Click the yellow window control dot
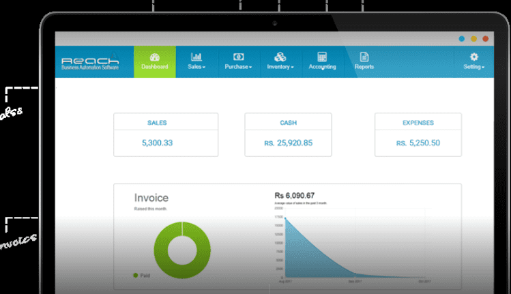 pyautogui.click(x=473, y=39)
